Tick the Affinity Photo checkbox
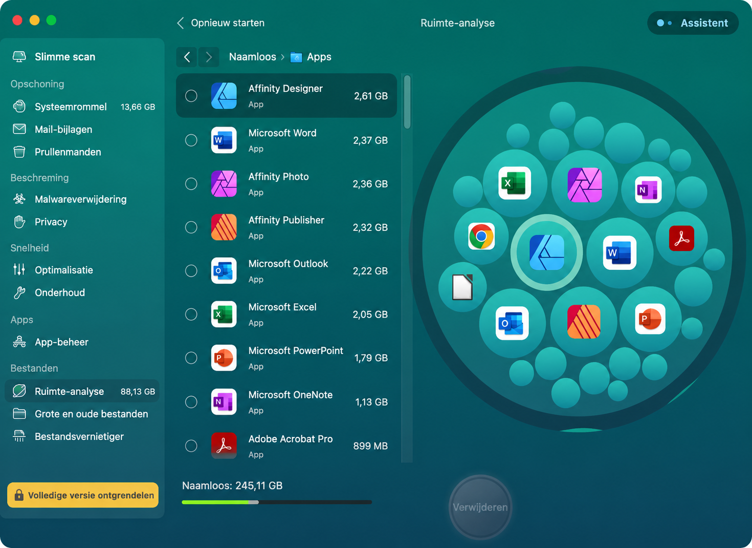The height and width of the screenshot is (548, 752). (x=191, y=183)
